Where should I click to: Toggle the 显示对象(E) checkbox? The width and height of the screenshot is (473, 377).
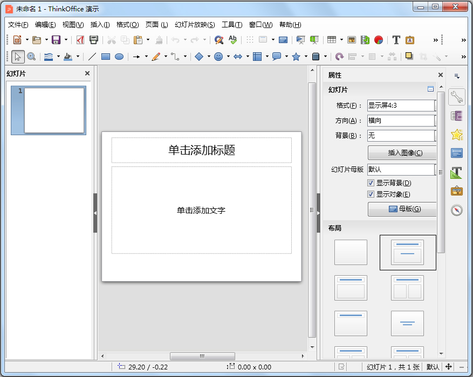(371, 194)
